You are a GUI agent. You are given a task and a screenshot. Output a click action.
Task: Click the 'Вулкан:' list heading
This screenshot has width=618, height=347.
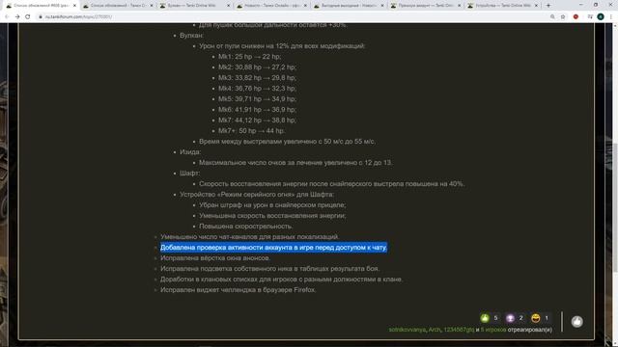[x=191, y=36]
